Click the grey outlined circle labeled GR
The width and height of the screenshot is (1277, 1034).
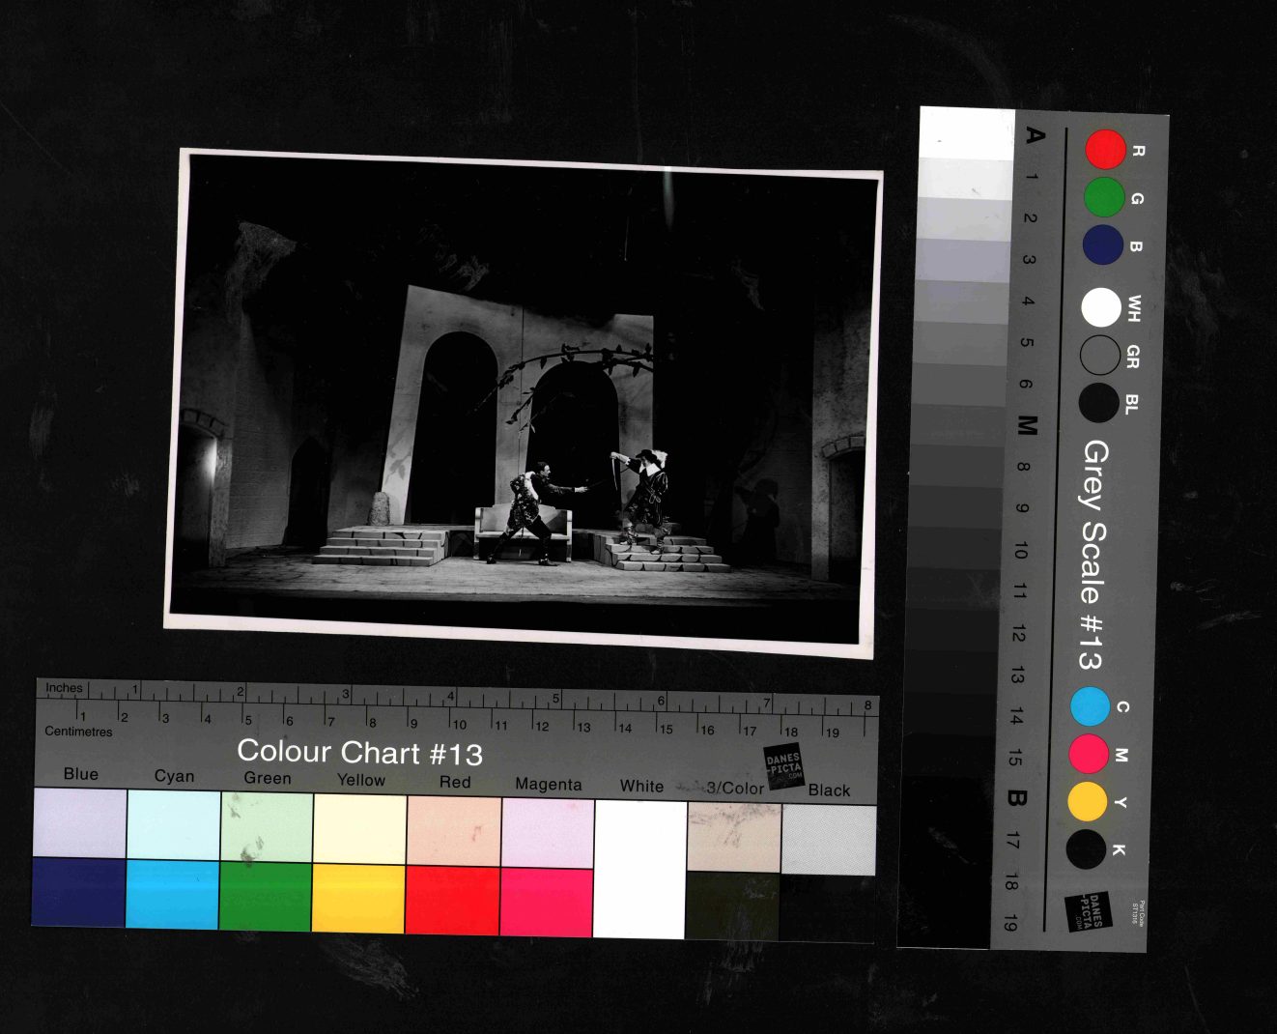click(1099, 356)
